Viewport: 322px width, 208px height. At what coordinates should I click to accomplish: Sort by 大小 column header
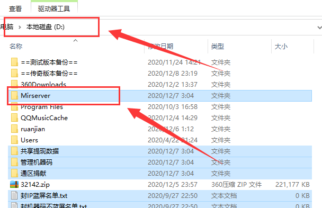point(281,47)
